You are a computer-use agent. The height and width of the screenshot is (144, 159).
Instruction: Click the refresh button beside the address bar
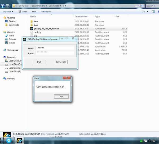[x=143, y=6]
